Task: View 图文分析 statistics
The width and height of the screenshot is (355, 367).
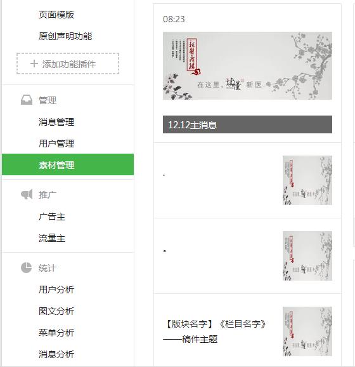Action: (x=56, y=311)
